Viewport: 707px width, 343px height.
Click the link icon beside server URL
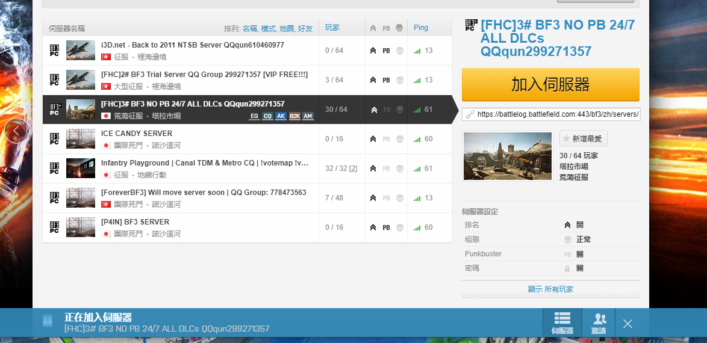tap(470, 114)
